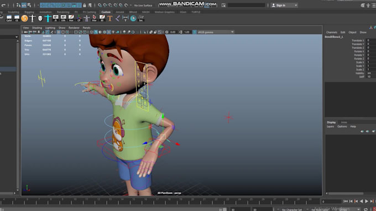Open the layer editor Help menu

point(353,127)
